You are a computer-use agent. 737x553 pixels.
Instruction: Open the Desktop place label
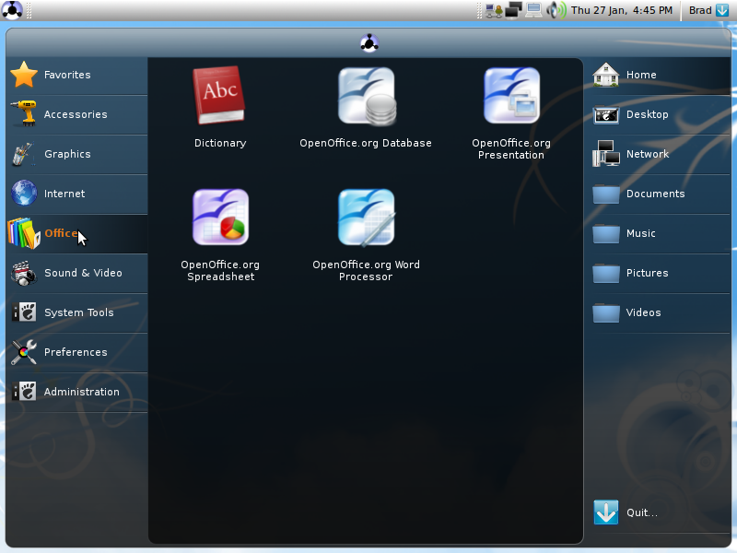648,114
